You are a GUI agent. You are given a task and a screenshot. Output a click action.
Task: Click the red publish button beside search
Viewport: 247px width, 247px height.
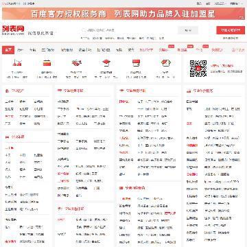click(x=231, y=30)
